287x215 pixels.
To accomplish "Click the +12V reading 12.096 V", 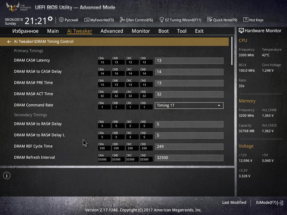I will (246, 160).
